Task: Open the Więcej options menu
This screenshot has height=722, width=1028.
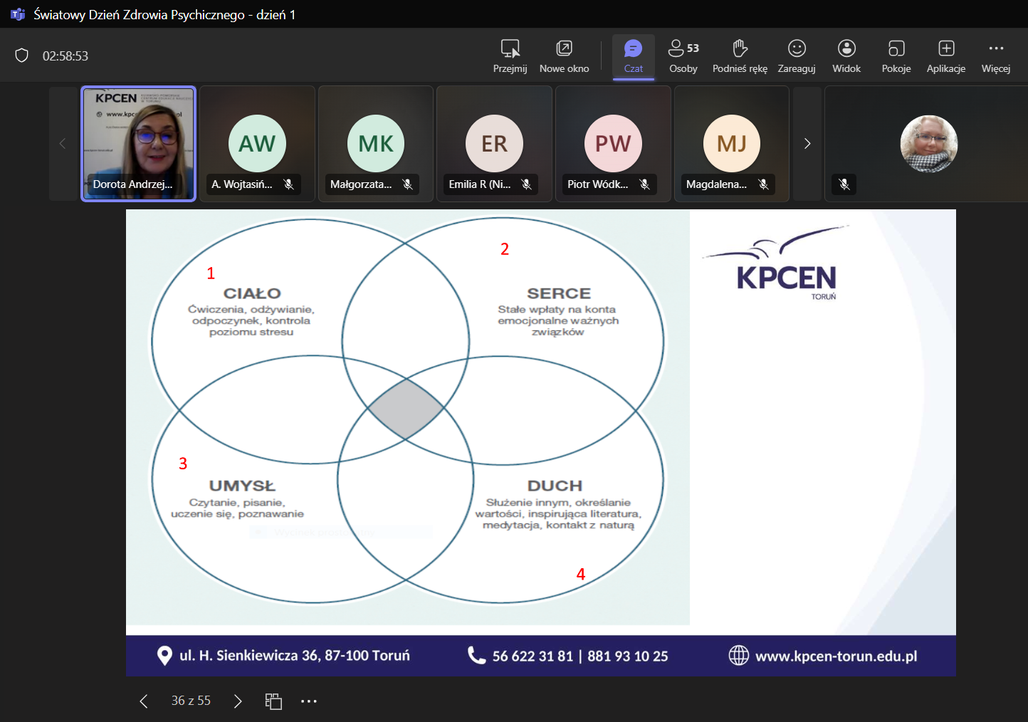Action: tap(996, 56)
